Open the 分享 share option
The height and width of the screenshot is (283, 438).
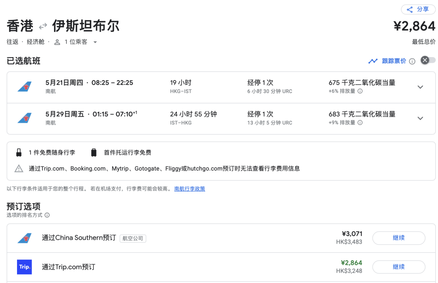[418, 9]
